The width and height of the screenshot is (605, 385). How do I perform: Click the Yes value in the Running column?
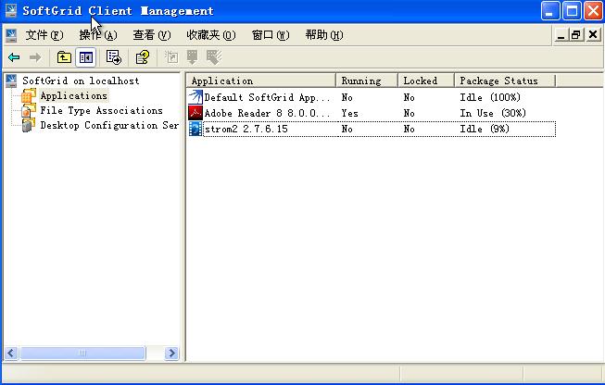349,113
